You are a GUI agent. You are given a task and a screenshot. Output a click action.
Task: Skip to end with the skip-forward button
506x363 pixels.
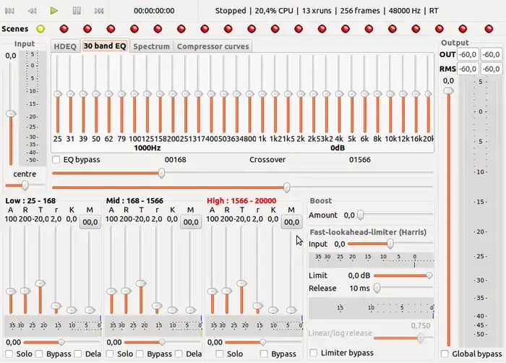click(99, 11)
